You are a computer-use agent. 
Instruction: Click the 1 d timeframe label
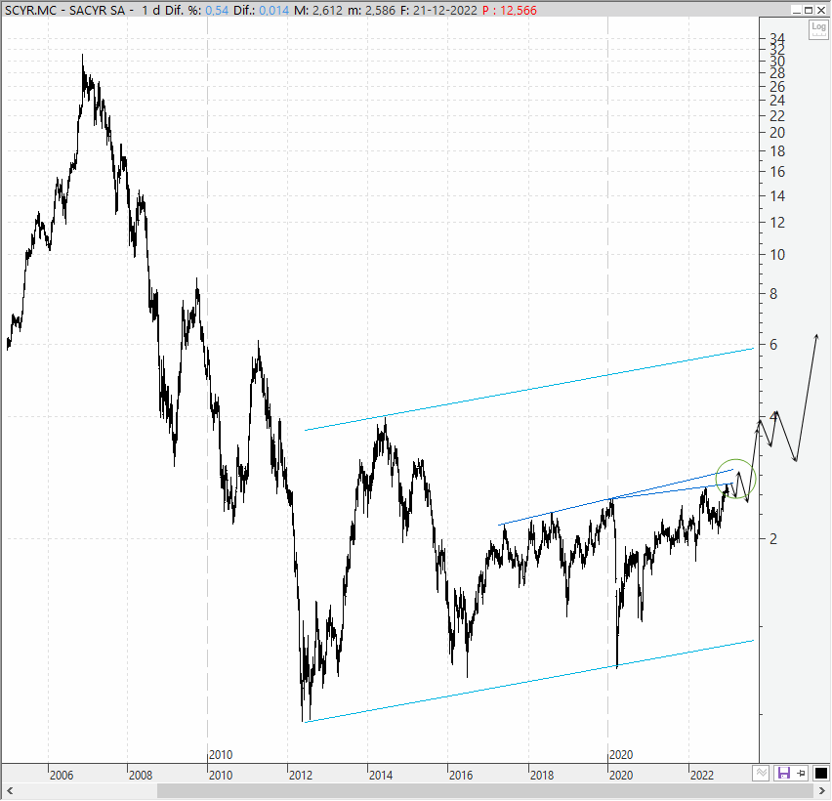[x=150, y=10]
